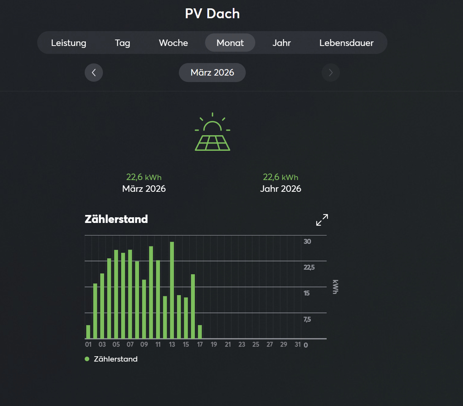Click the 22,6 kWh value for Jahr 2026

pyautogui.click(x=281, y=177)
